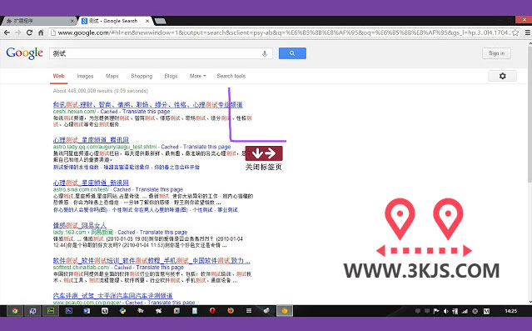
Task: Open Cached link for ceshi.hexun.com result
Action: pyautogui.click(x=109, y=112)
